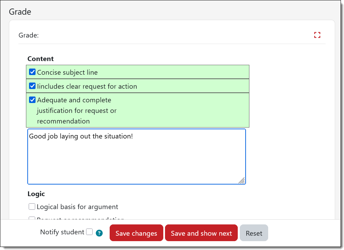
Task: Click the Grade page title
Action: 20,12
